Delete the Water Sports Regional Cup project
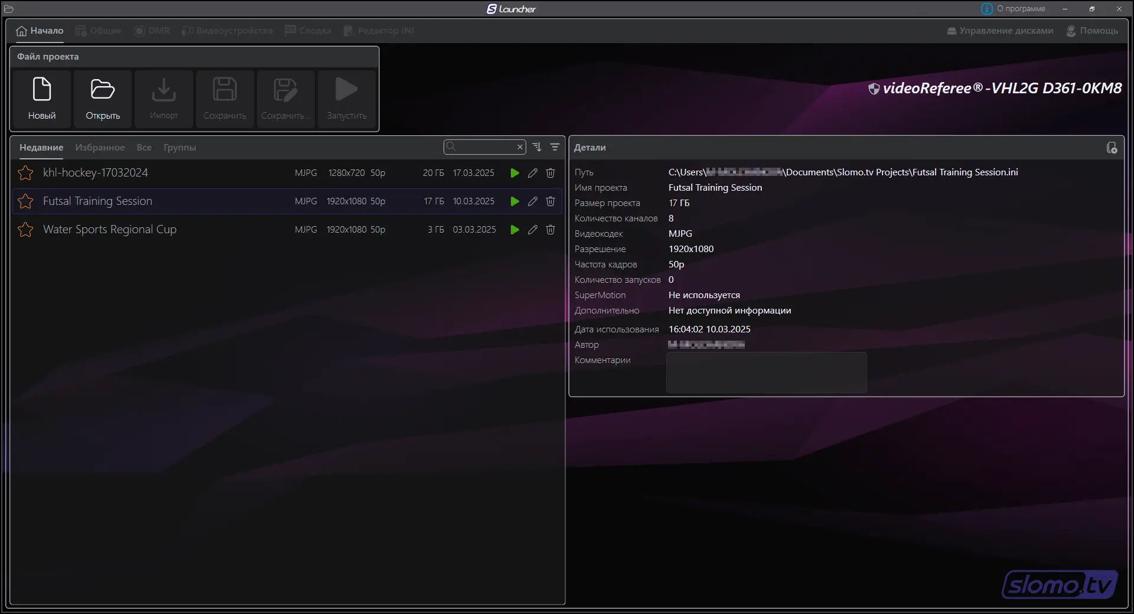The image size is (1134, 614). pos(550,230)
